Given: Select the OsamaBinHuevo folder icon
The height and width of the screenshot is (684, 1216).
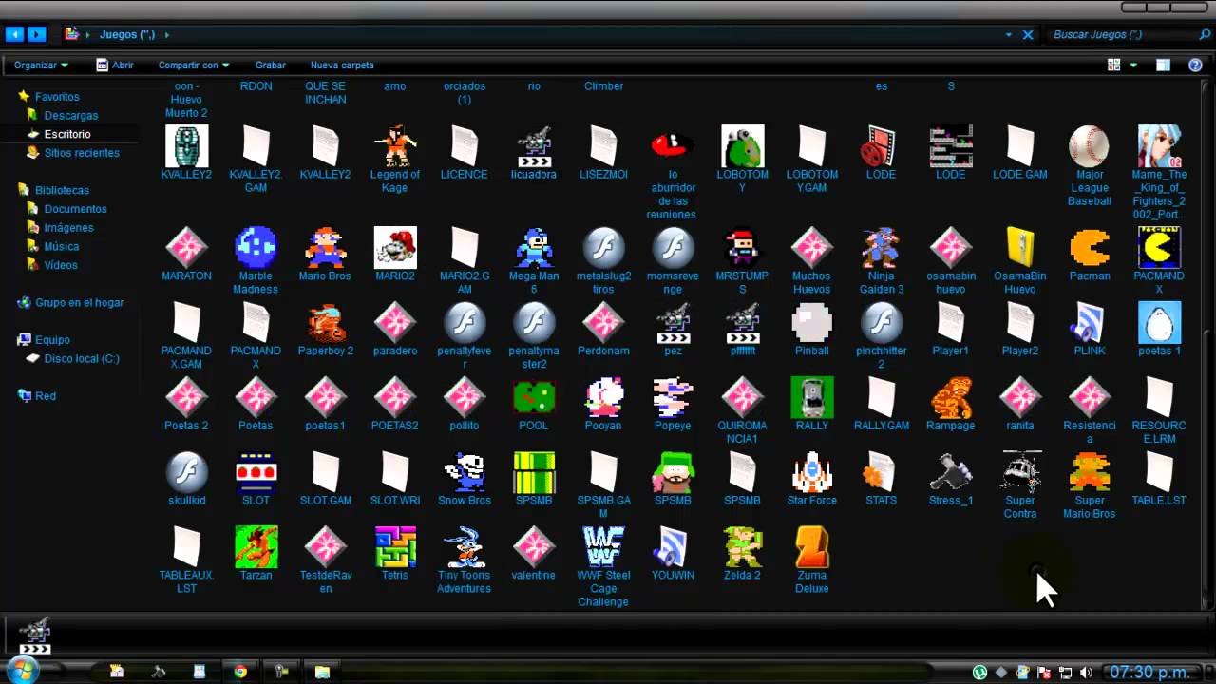Looking at the screenshot, I should [1020, 248].
